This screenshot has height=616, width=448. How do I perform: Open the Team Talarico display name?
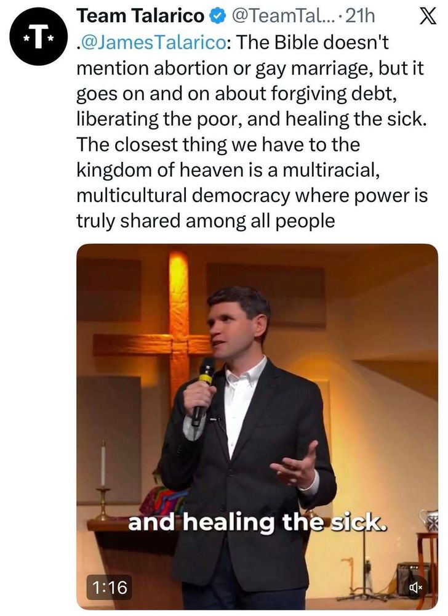coord(140,16)
